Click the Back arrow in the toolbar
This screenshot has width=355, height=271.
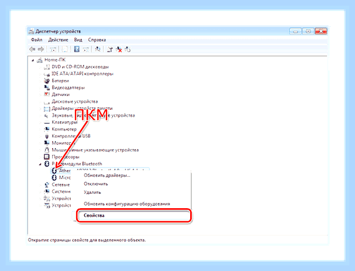32,49
